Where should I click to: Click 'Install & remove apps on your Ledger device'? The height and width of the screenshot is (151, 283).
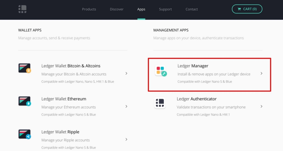214,74
